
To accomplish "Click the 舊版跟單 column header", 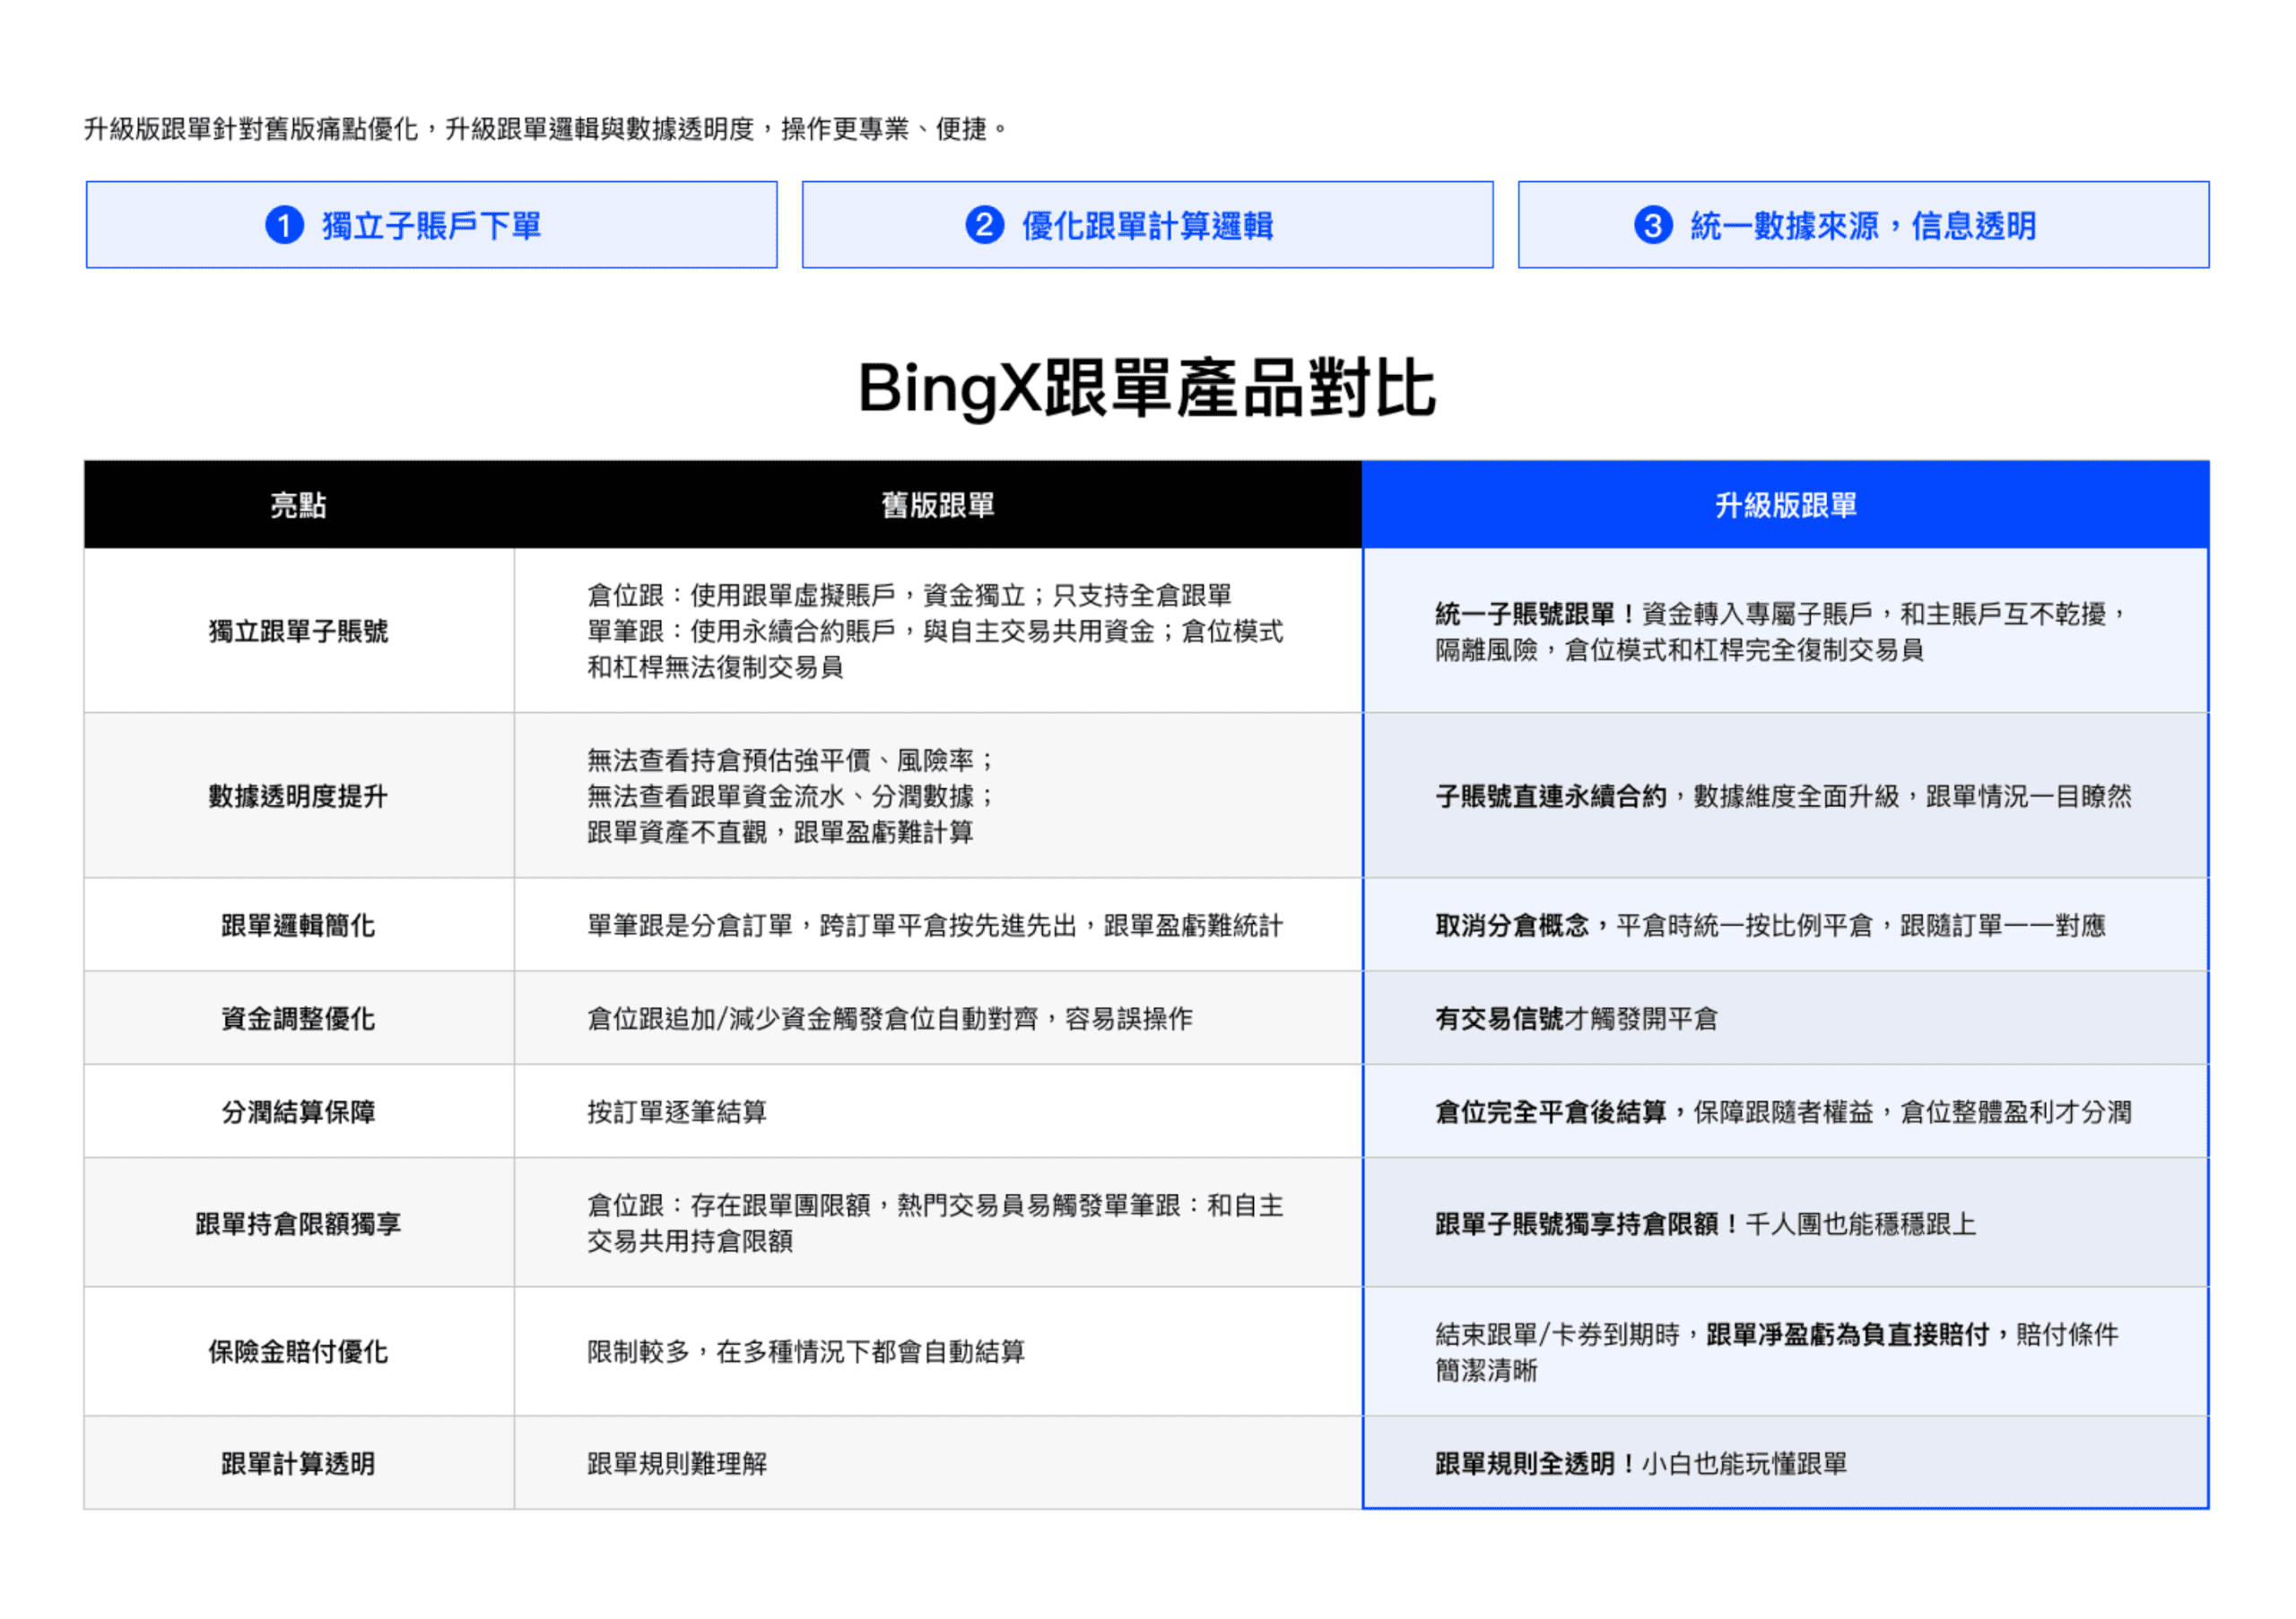I will [x=937, y=505].
